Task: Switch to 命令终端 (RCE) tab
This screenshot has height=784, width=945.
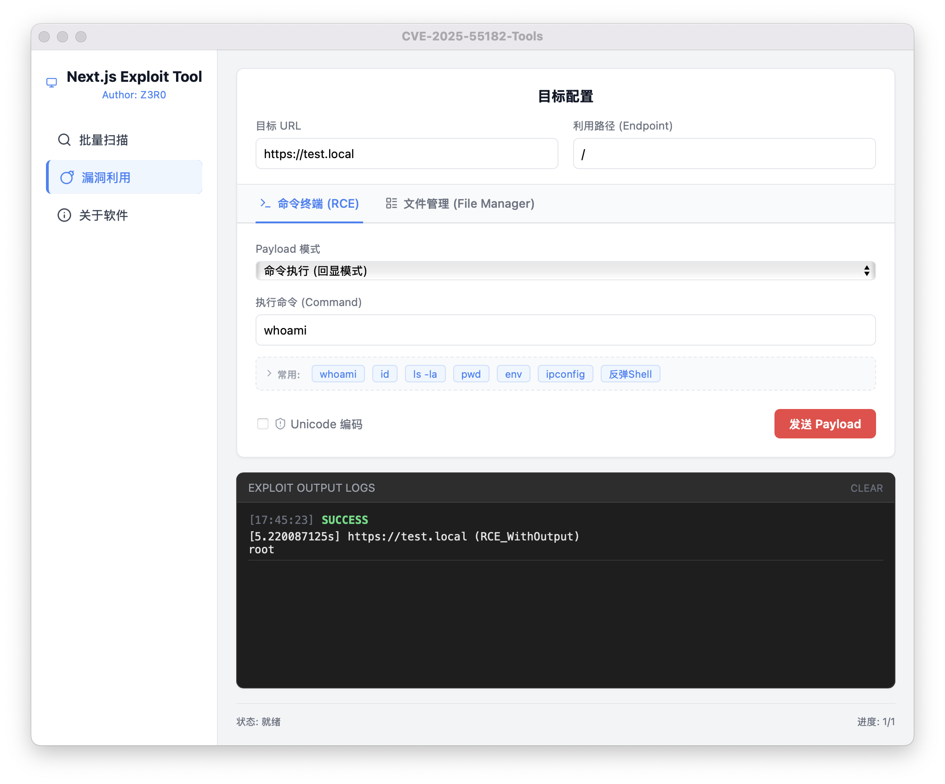Action: (309, 204)
